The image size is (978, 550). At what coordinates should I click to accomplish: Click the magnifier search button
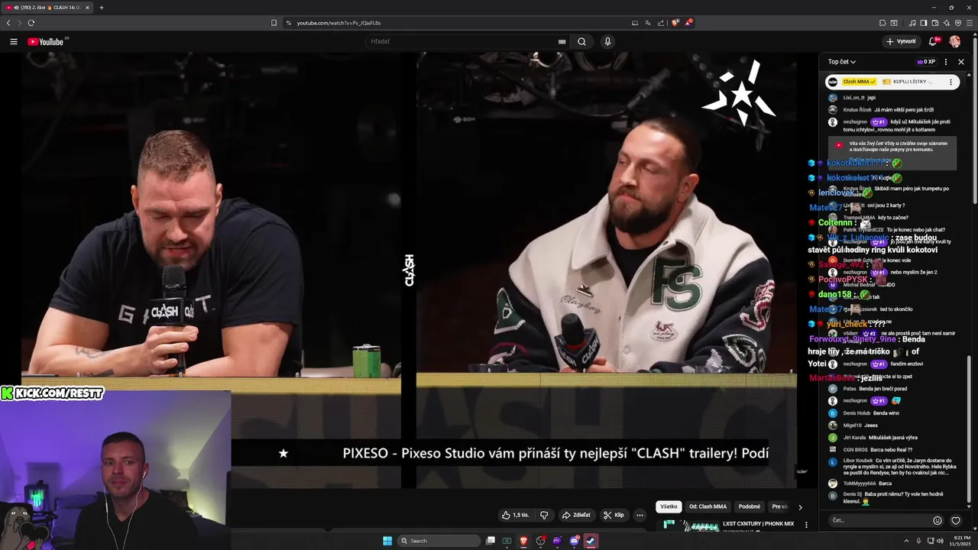pos(581,41)
